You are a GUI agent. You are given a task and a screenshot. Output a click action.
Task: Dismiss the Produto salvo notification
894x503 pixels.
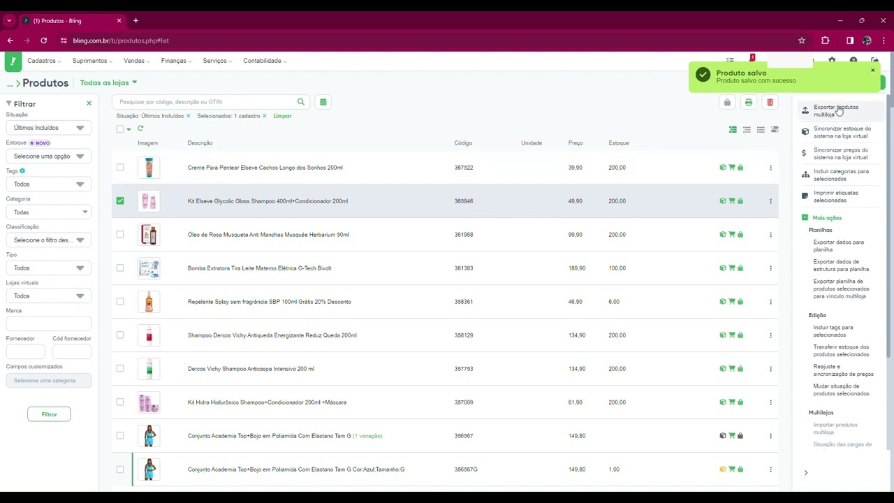tap(872, 71)
